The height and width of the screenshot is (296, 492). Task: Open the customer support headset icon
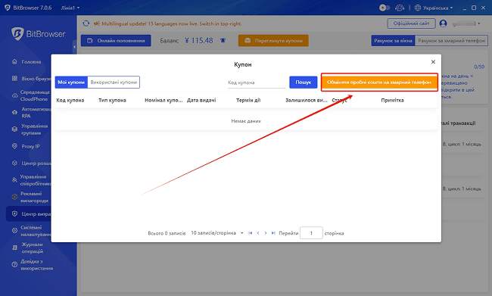tap(400, 8)
